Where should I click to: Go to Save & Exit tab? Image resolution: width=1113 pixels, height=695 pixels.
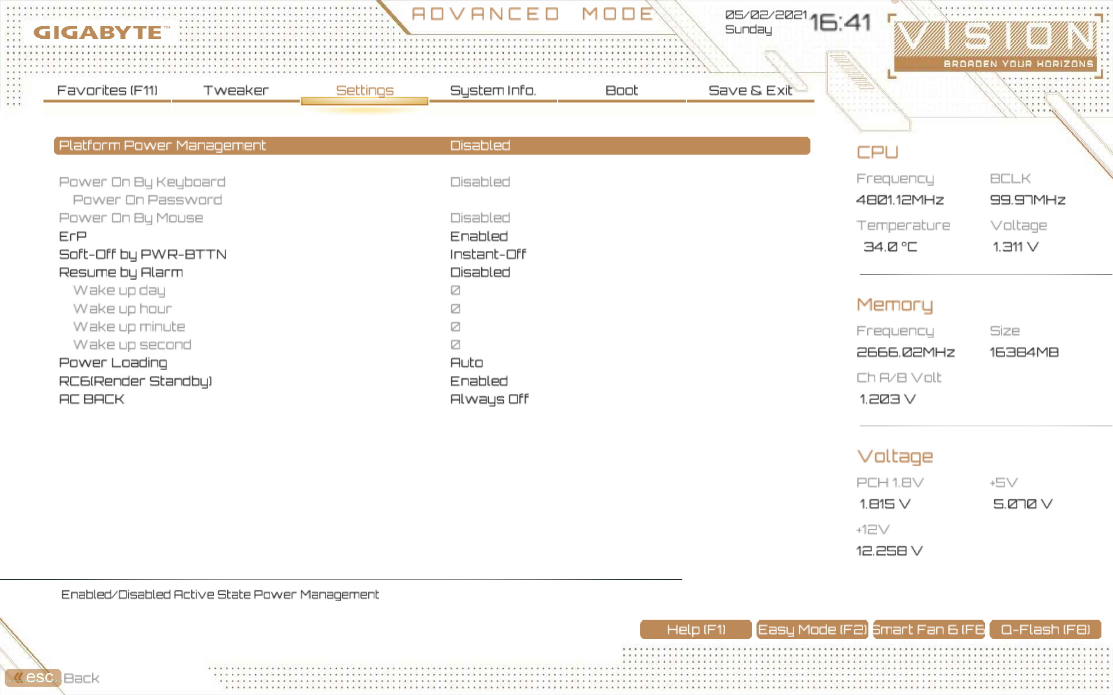pos(750,90)
